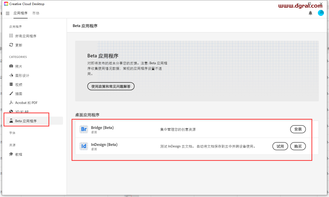This screenshot has width=329, height=197.
Task: Click the Acrobat icon beside Acrobat 和 PDF
Action: (11, 102)
